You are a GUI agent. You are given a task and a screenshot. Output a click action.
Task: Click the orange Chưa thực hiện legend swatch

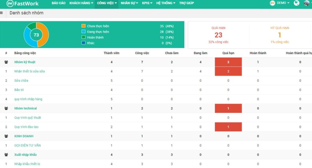coord(83,26)
